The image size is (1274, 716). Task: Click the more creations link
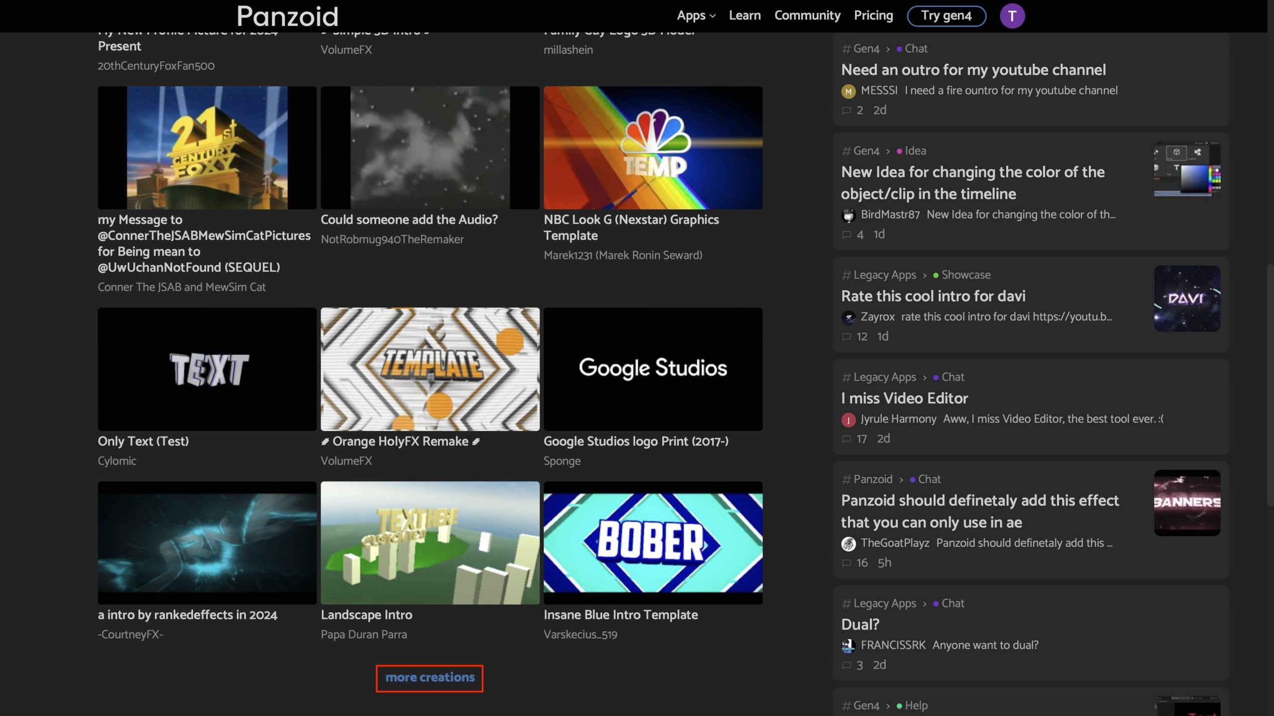[429, 677]
